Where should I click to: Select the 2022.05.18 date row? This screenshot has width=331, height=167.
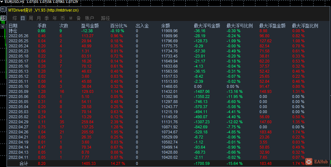(19, 56)
